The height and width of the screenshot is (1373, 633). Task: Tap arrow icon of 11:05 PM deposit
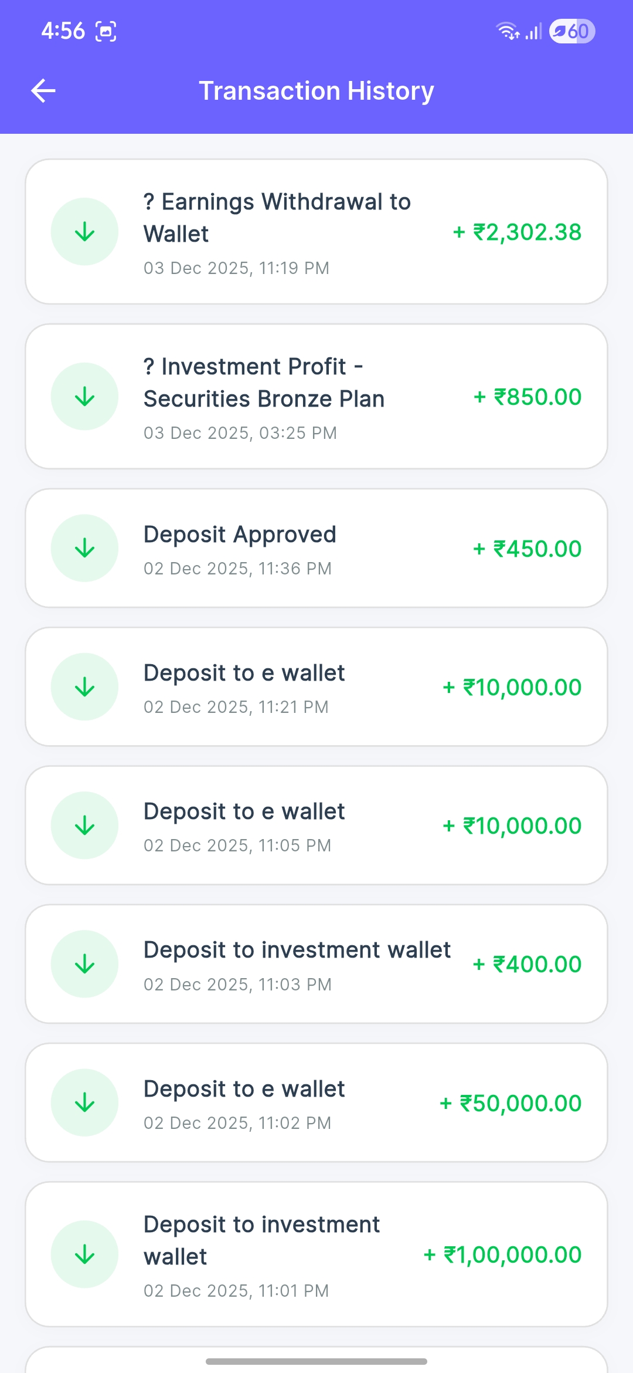85,825
